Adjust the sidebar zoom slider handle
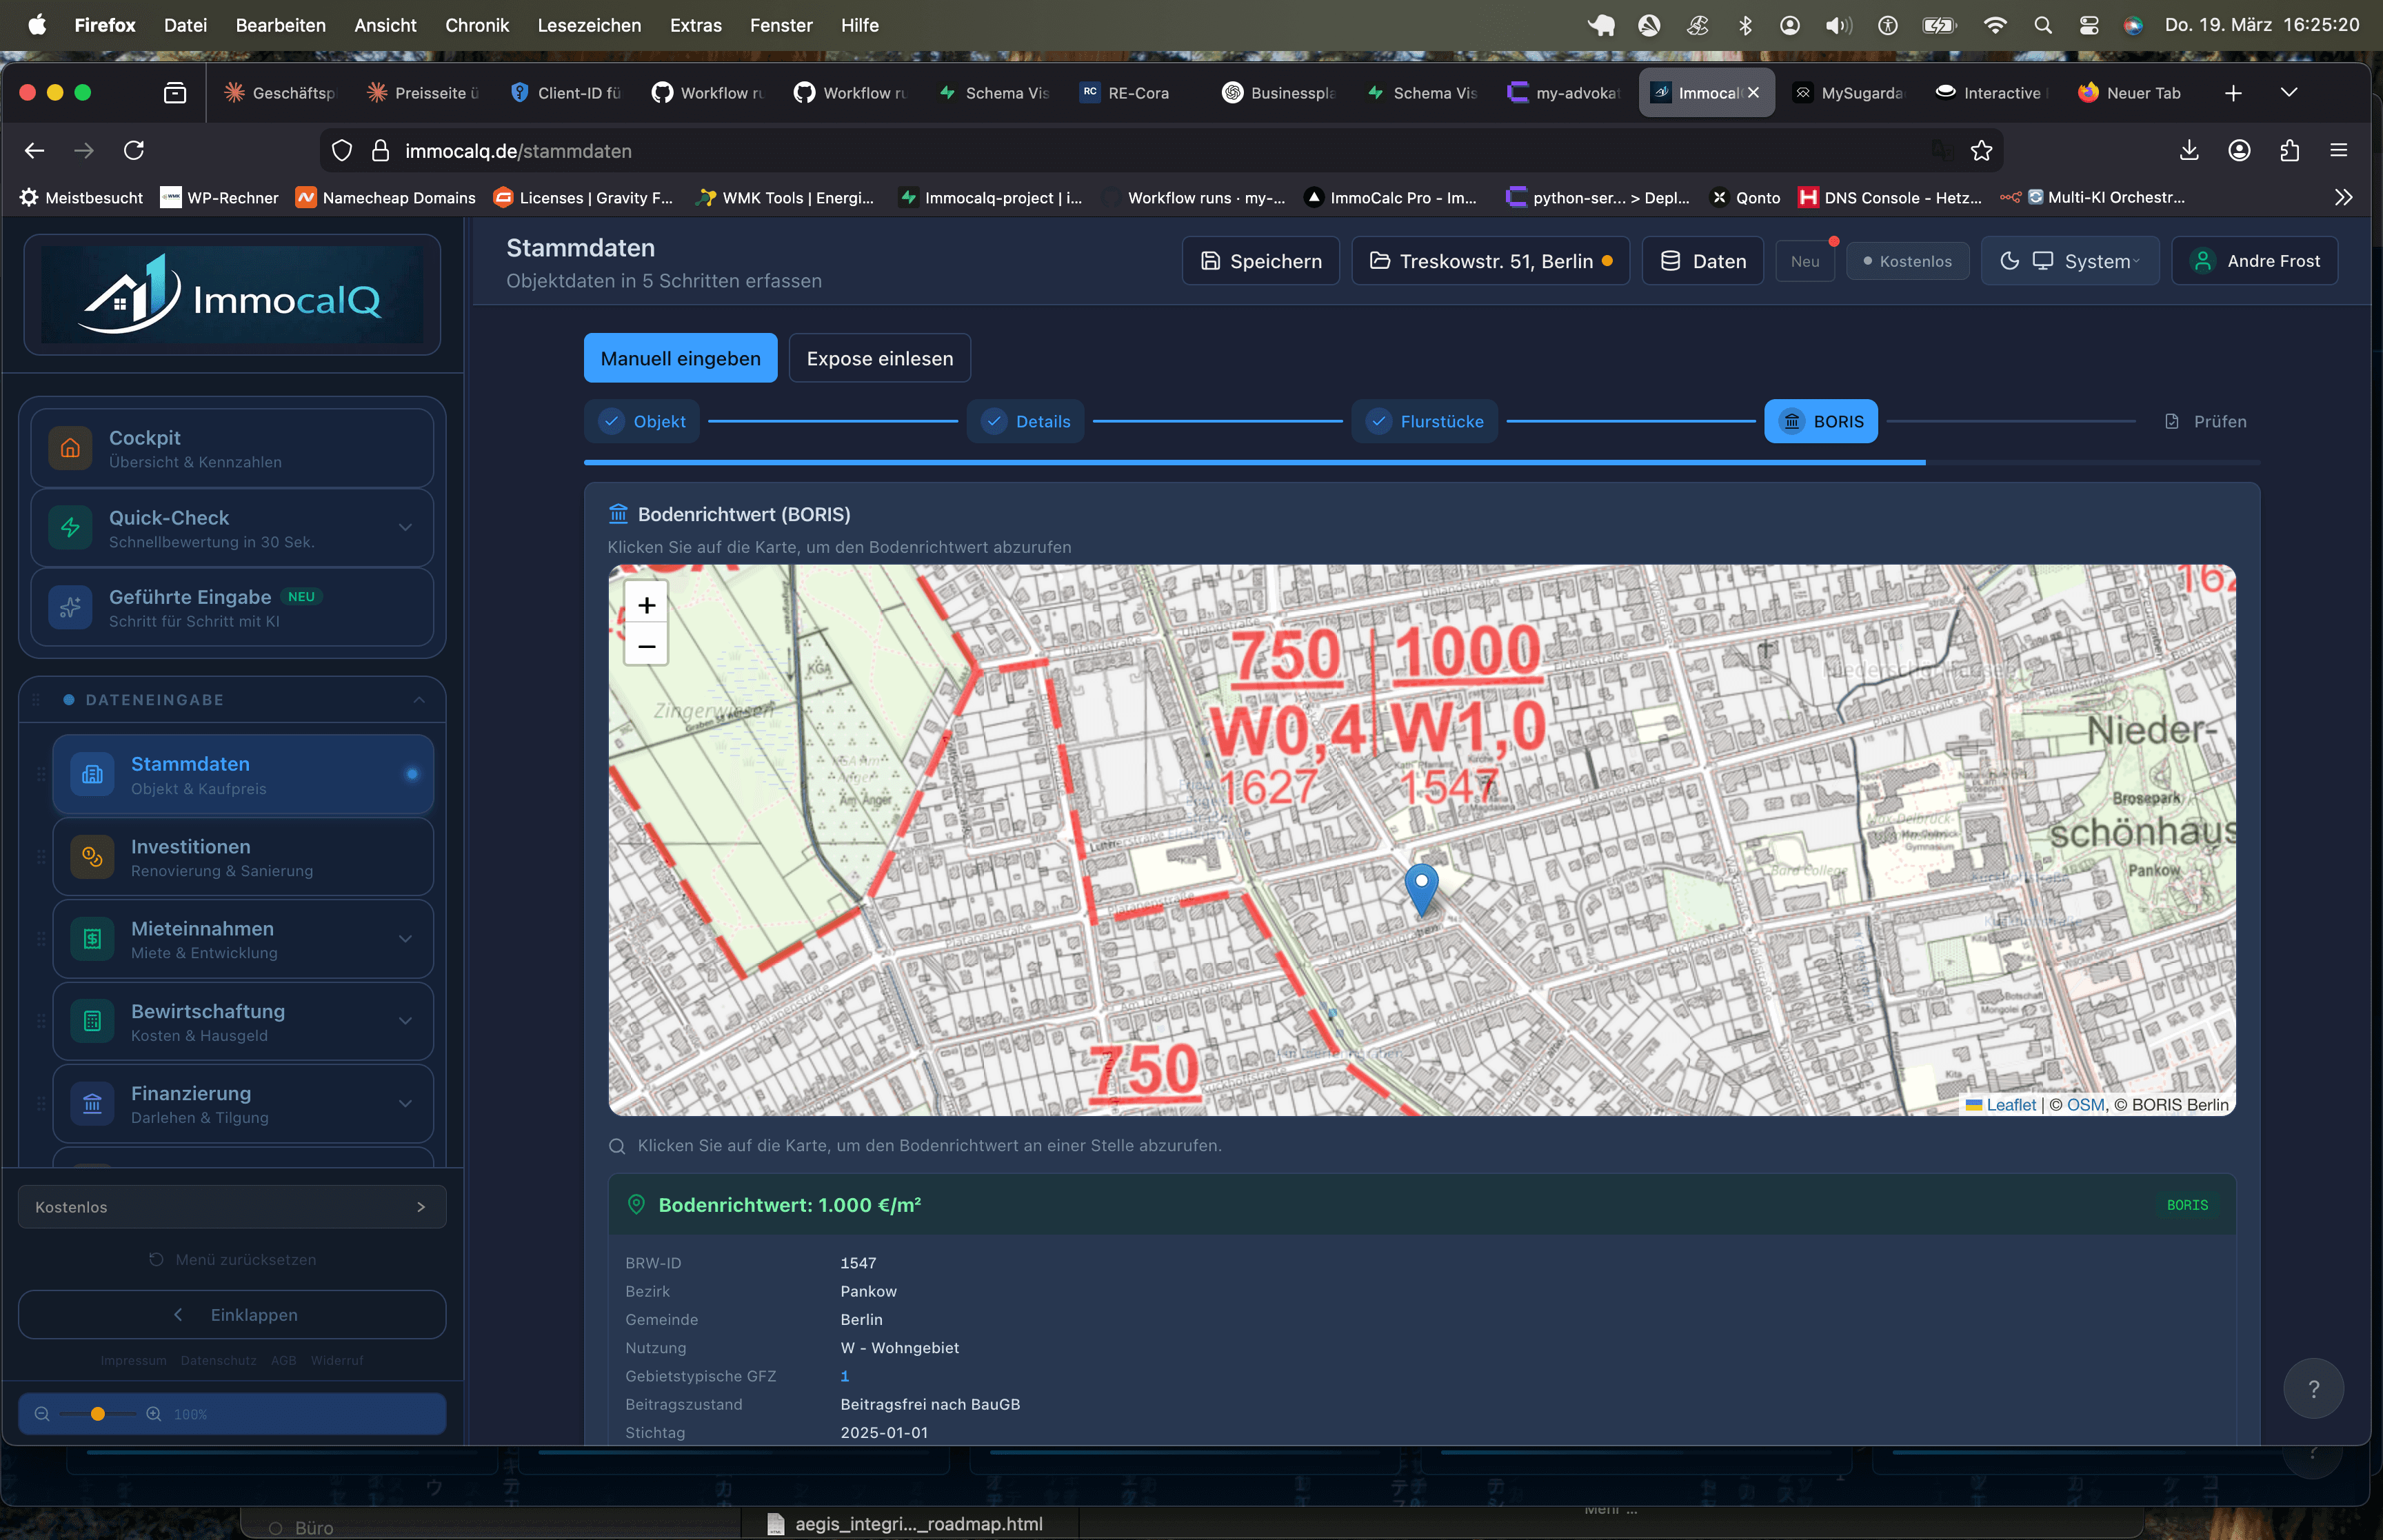 (97, 1414)
